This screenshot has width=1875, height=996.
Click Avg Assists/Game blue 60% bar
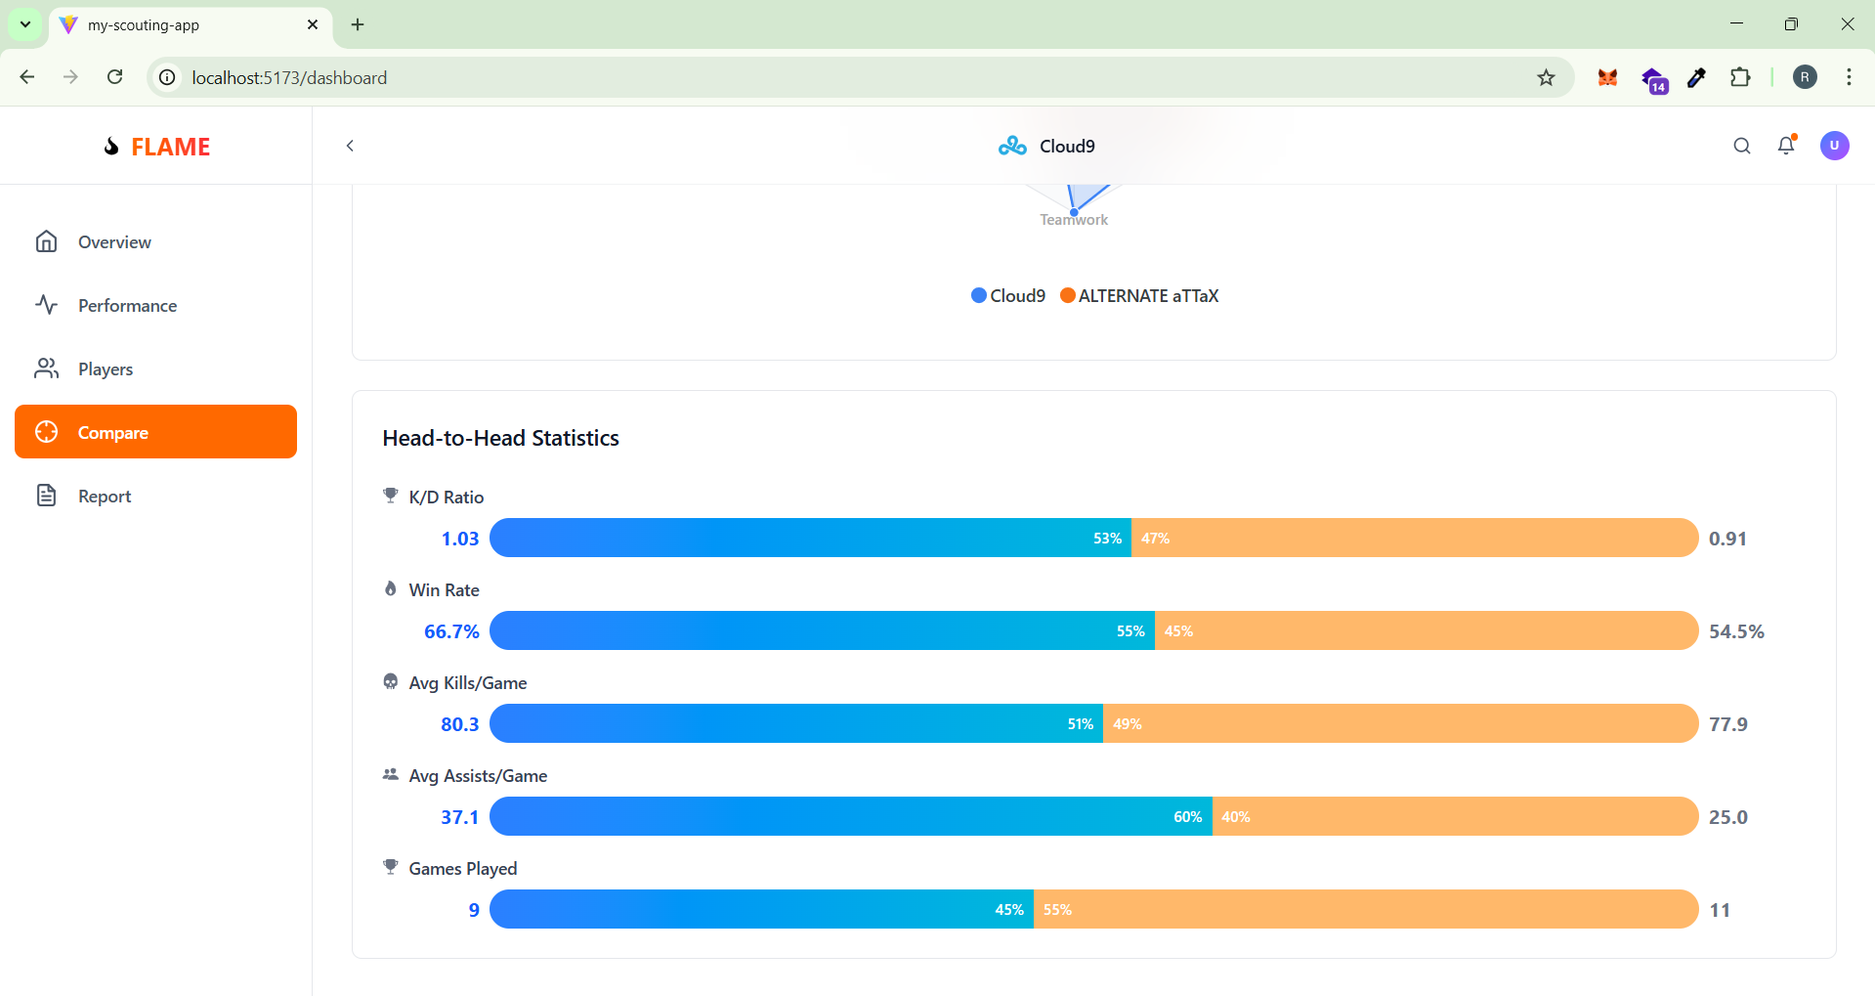851,816
